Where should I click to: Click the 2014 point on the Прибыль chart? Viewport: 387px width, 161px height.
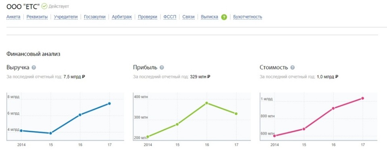tap(148, 137)
